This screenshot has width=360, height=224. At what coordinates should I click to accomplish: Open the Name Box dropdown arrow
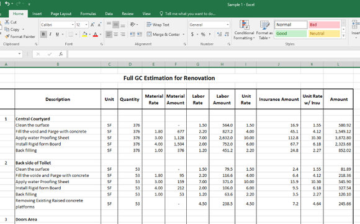pyautogui.click(x=19, y=54)
